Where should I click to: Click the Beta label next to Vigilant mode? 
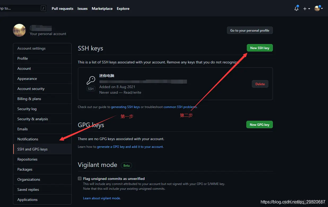[x=126, y=165]
